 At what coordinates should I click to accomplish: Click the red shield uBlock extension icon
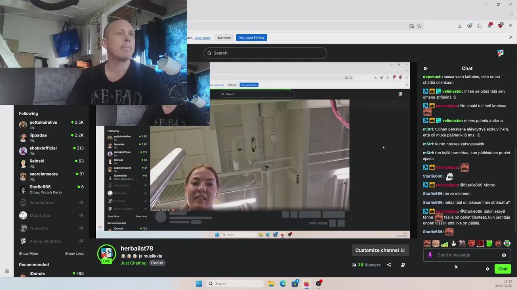pos(500,25)
